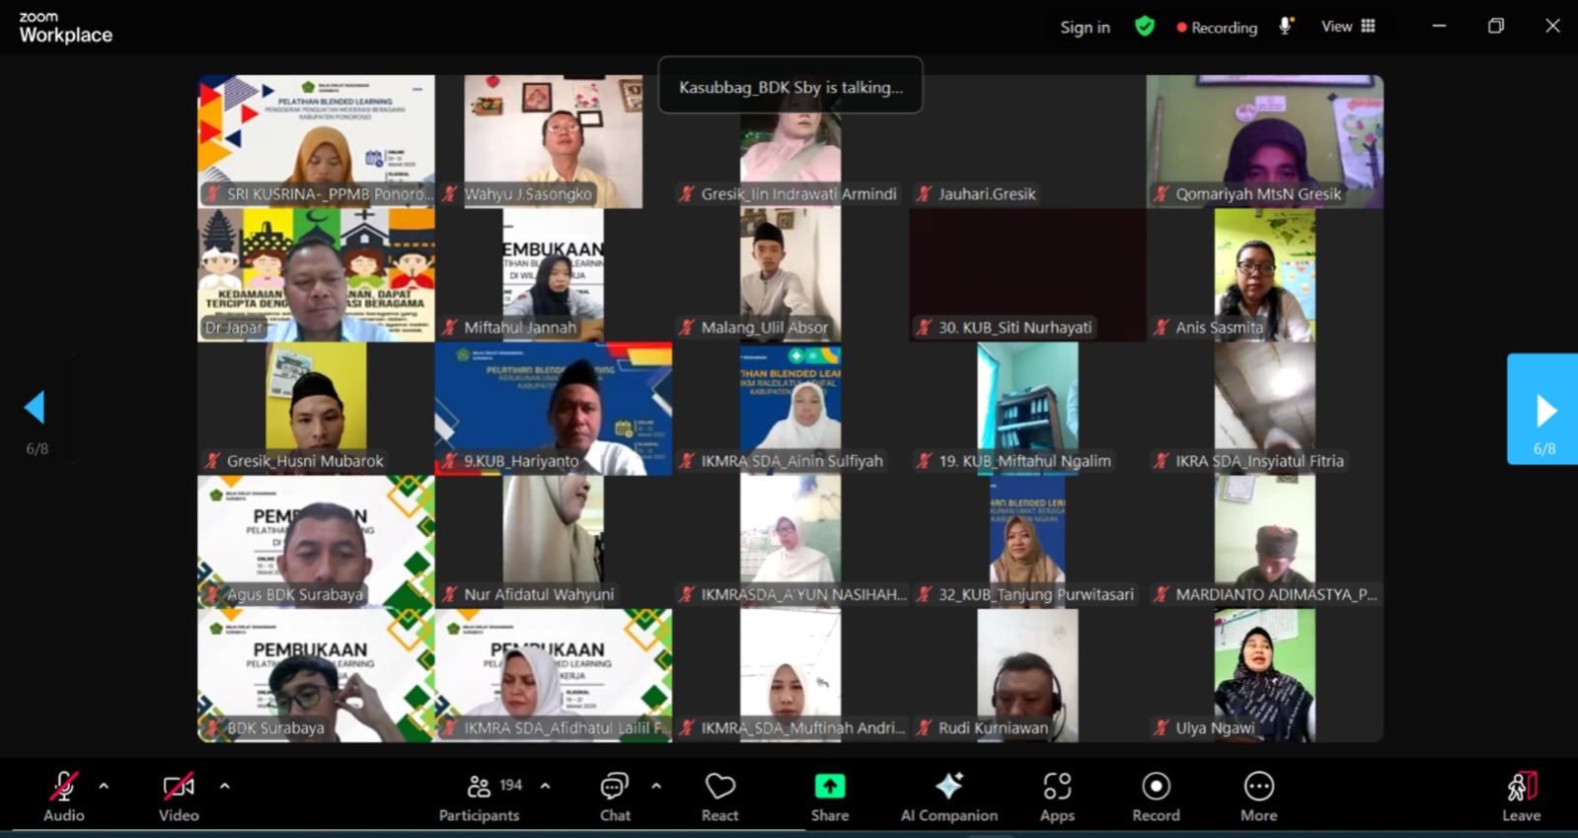1578x838 pixels.
Task: Open the React emoji reactions
Action: [x=719, y=787]
